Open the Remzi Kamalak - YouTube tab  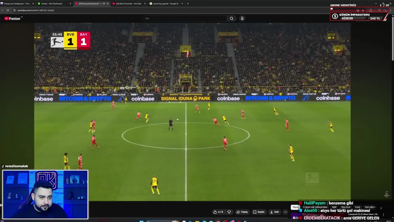pyautogui.click(x=129, y=4)
